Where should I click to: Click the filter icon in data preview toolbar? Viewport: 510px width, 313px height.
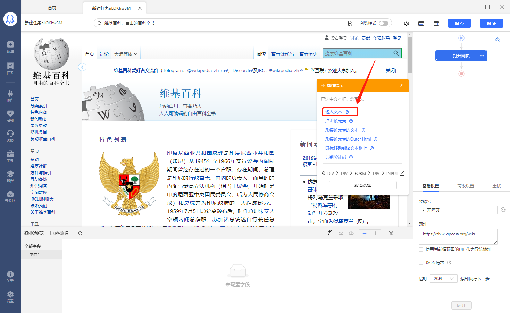pos(391,233)
